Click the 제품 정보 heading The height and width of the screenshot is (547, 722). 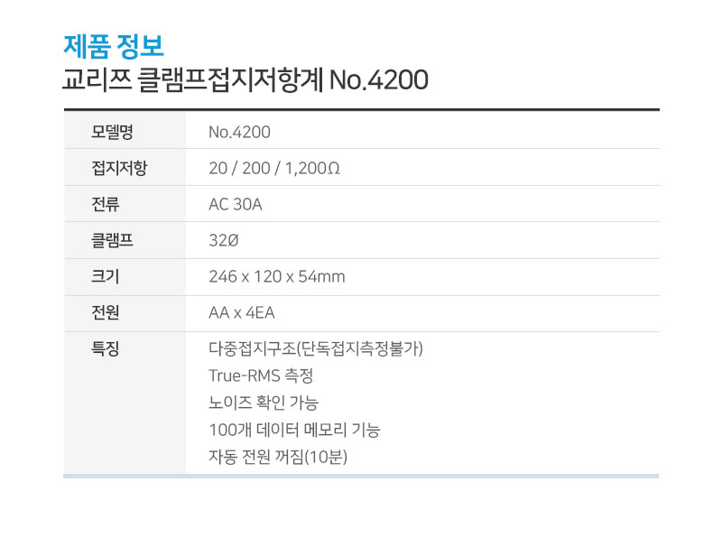point(114,46)
